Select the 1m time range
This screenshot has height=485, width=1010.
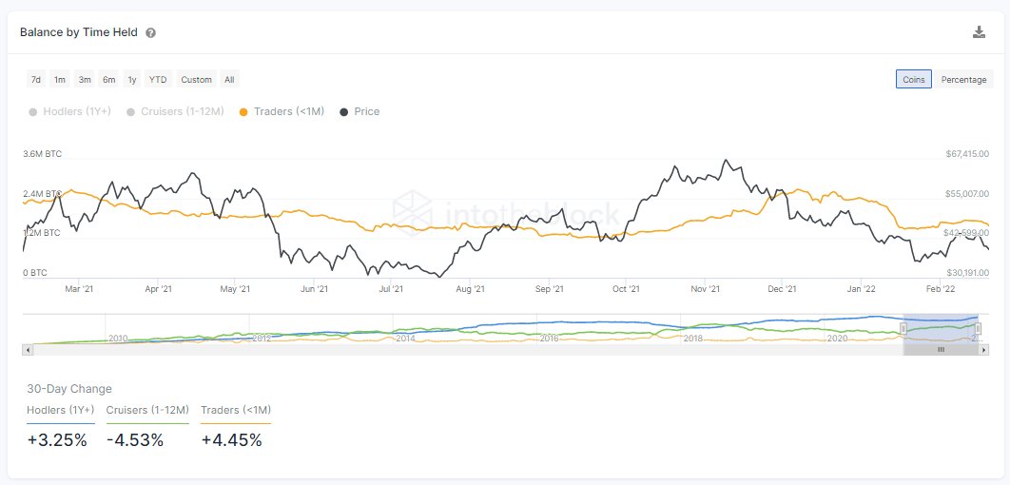click(x=60, y=80)
